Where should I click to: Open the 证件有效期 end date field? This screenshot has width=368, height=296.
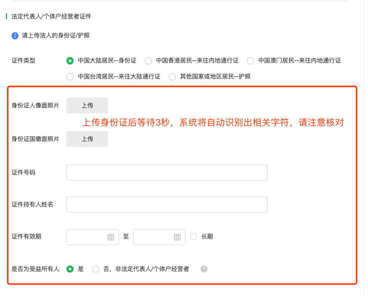click(159, 237)
